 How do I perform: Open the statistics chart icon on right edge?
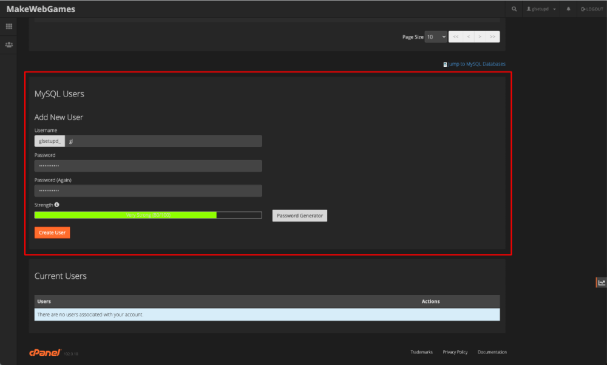coord(602,282)
